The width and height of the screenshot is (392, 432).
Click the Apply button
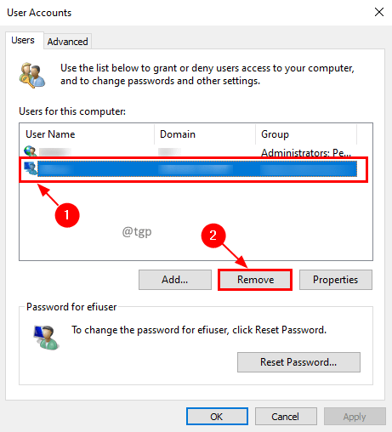[355, 417]
